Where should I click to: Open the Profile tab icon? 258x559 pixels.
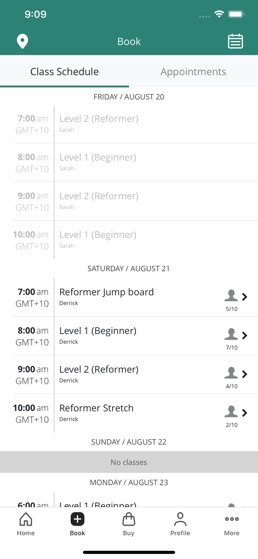tap(180, 519)
